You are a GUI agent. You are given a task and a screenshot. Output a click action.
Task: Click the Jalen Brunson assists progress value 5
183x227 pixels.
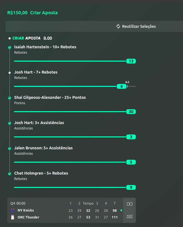tap(131, 162)
